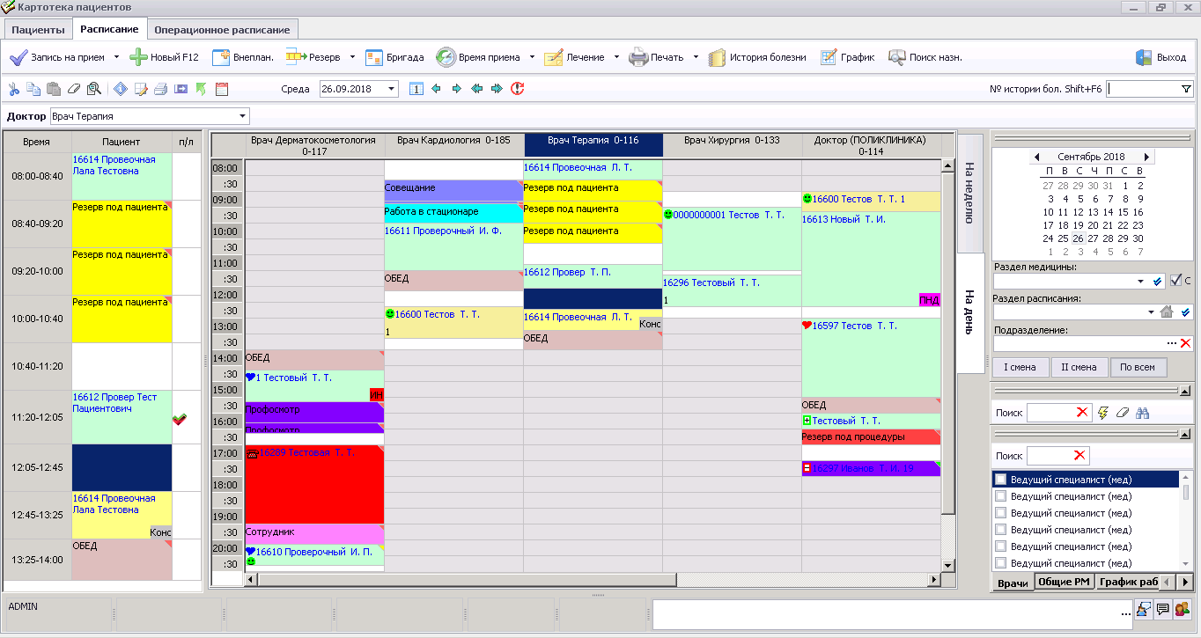Go to next day single right arrow
The height and width of the screenshot is (638, 1201).
pyautogui.click(x=456, y=89)
